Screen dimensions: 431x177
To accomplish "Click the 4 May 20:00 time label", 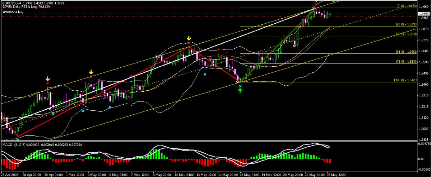I will click(97, 175).
